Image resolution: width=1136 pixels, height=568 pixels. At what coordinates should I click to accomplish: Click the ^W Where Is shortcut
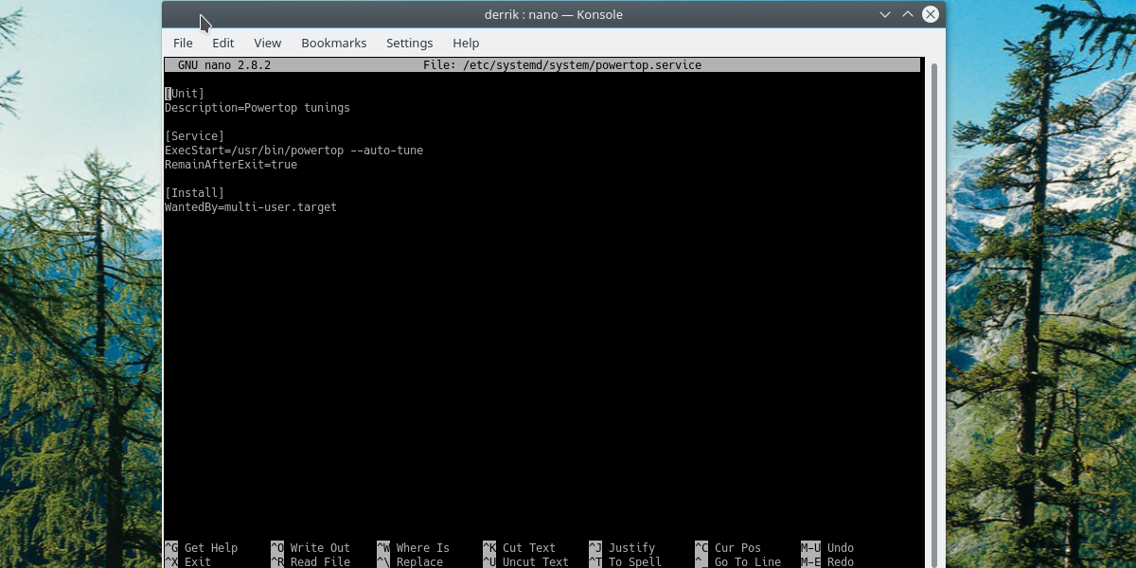tap(414, 548)
